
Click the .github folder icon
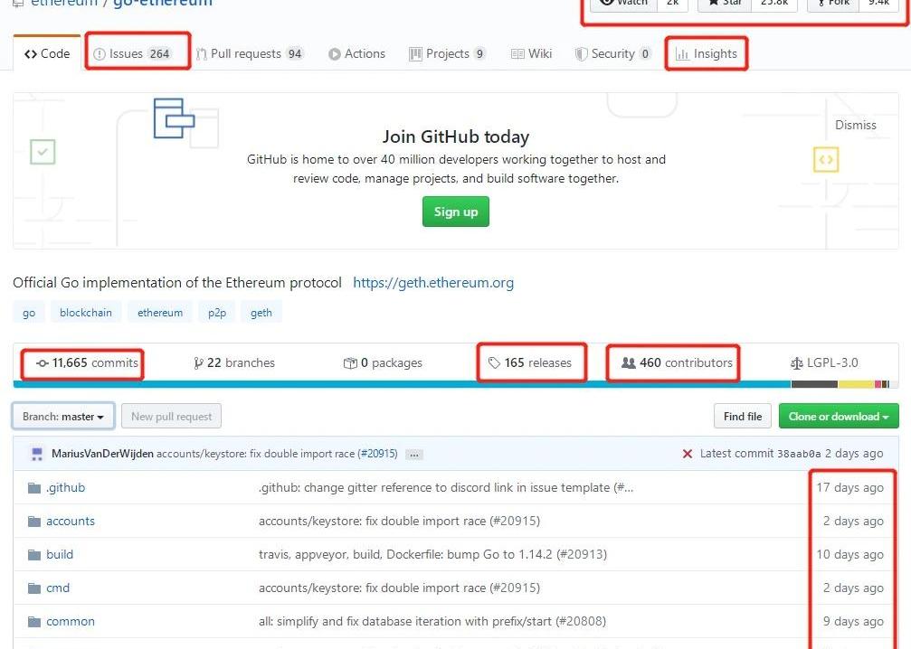click(x=34, y=488)
